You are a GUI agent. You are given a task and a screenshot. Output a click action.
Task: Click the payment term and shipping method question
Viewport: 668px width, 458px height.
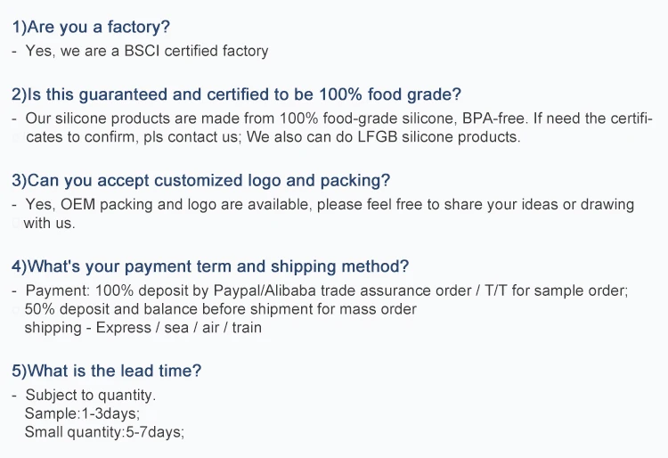(209, 266)
